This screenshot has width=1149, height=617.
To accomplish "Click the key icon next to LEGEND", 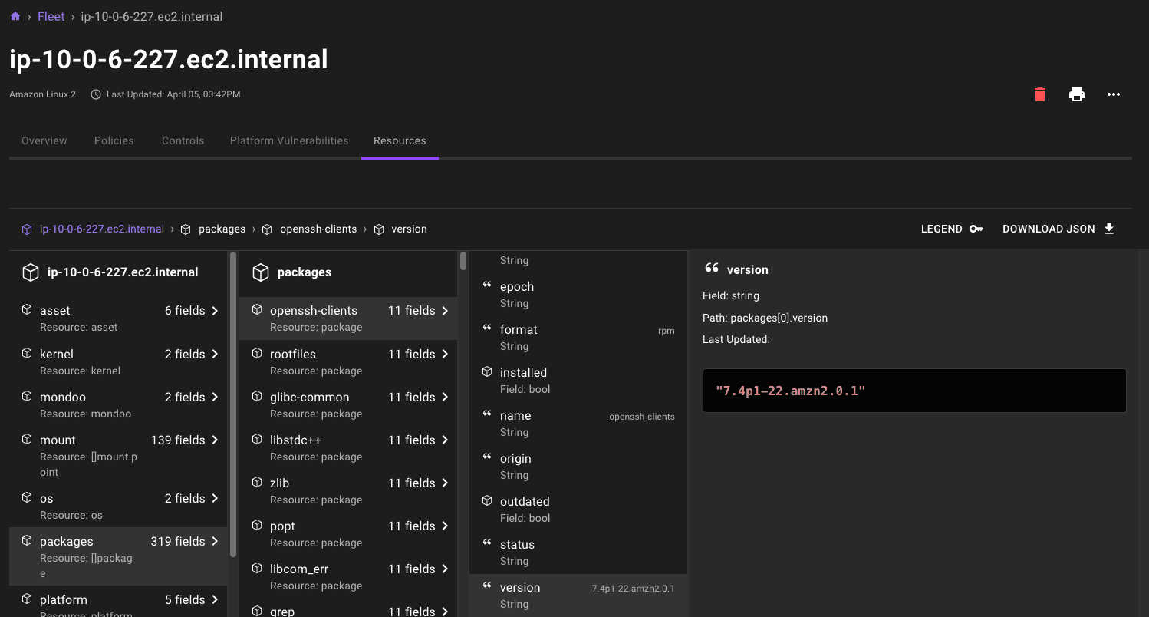I will [x=976, y=228].
